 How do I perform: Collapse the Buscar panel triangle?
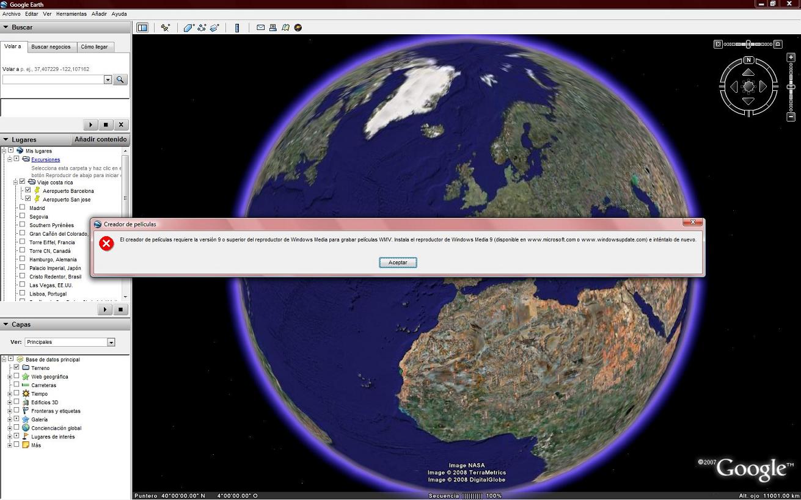point(5,27)
